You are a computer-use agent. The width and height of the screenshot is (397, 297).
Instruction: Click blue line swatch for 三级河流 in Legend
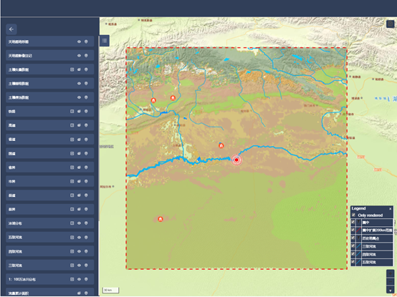[x=358, y=246]
